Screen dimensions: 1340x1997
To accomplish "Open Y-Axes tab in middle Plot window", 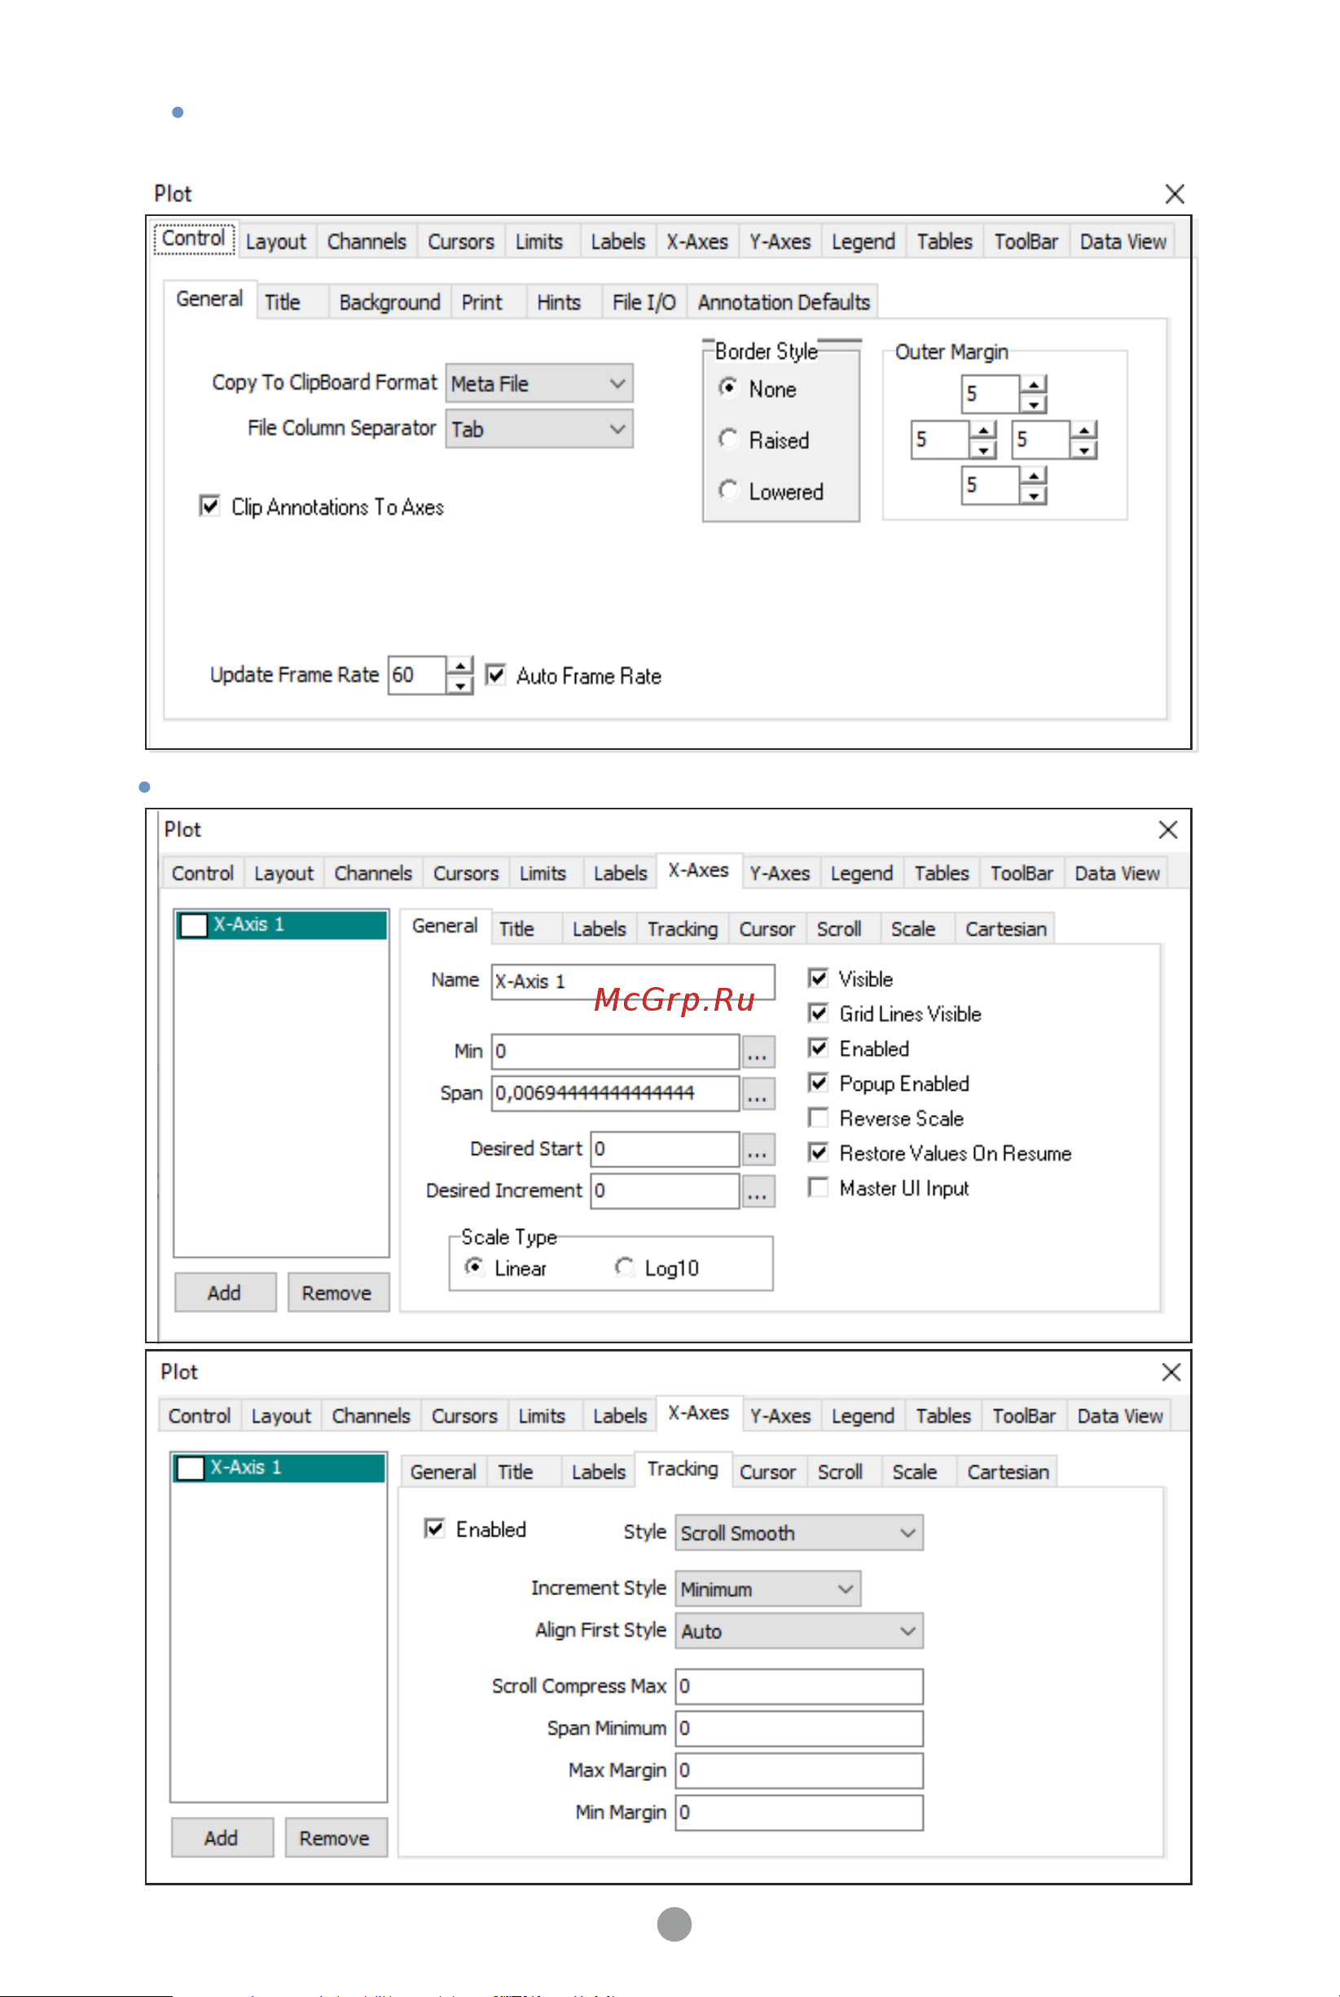I will pyautogui.click(x=780, y=873).
